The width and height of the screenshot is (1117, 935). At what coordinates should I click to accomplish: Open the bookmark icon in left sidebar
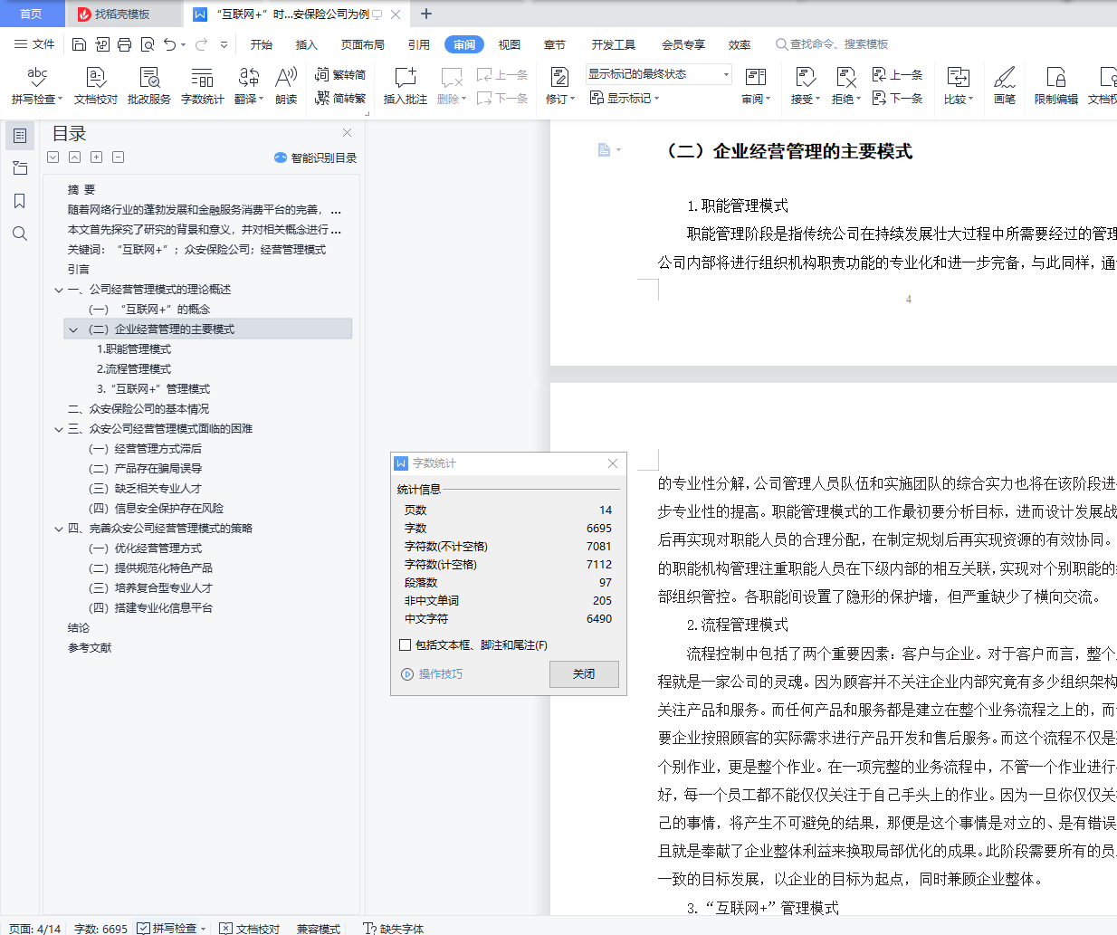[20, 201]
